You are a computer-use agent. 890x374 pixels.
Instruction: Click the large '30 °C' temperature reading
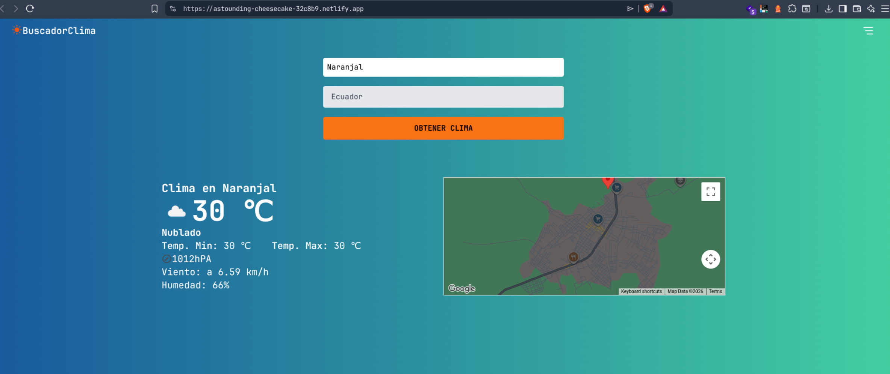point(233,210)
